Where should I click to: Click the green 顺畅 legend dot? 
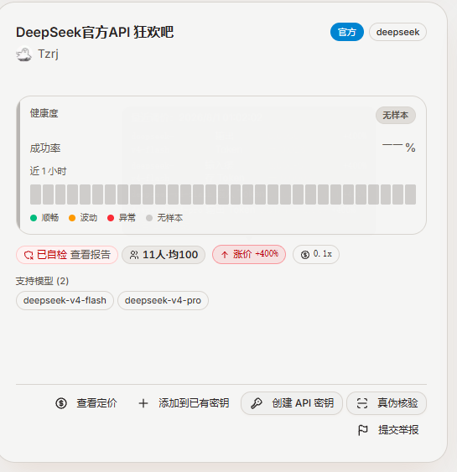pyautogui.click(x=34, y=218)
